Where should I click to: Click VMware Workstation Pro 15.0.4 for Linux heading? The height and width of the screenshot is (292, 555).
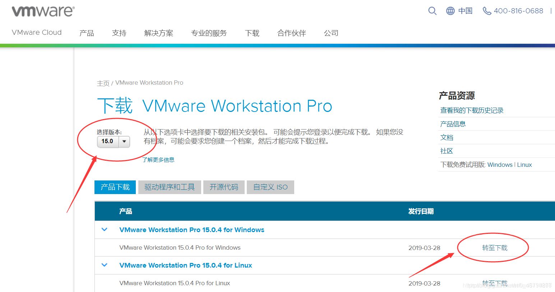tap(186, 265)
